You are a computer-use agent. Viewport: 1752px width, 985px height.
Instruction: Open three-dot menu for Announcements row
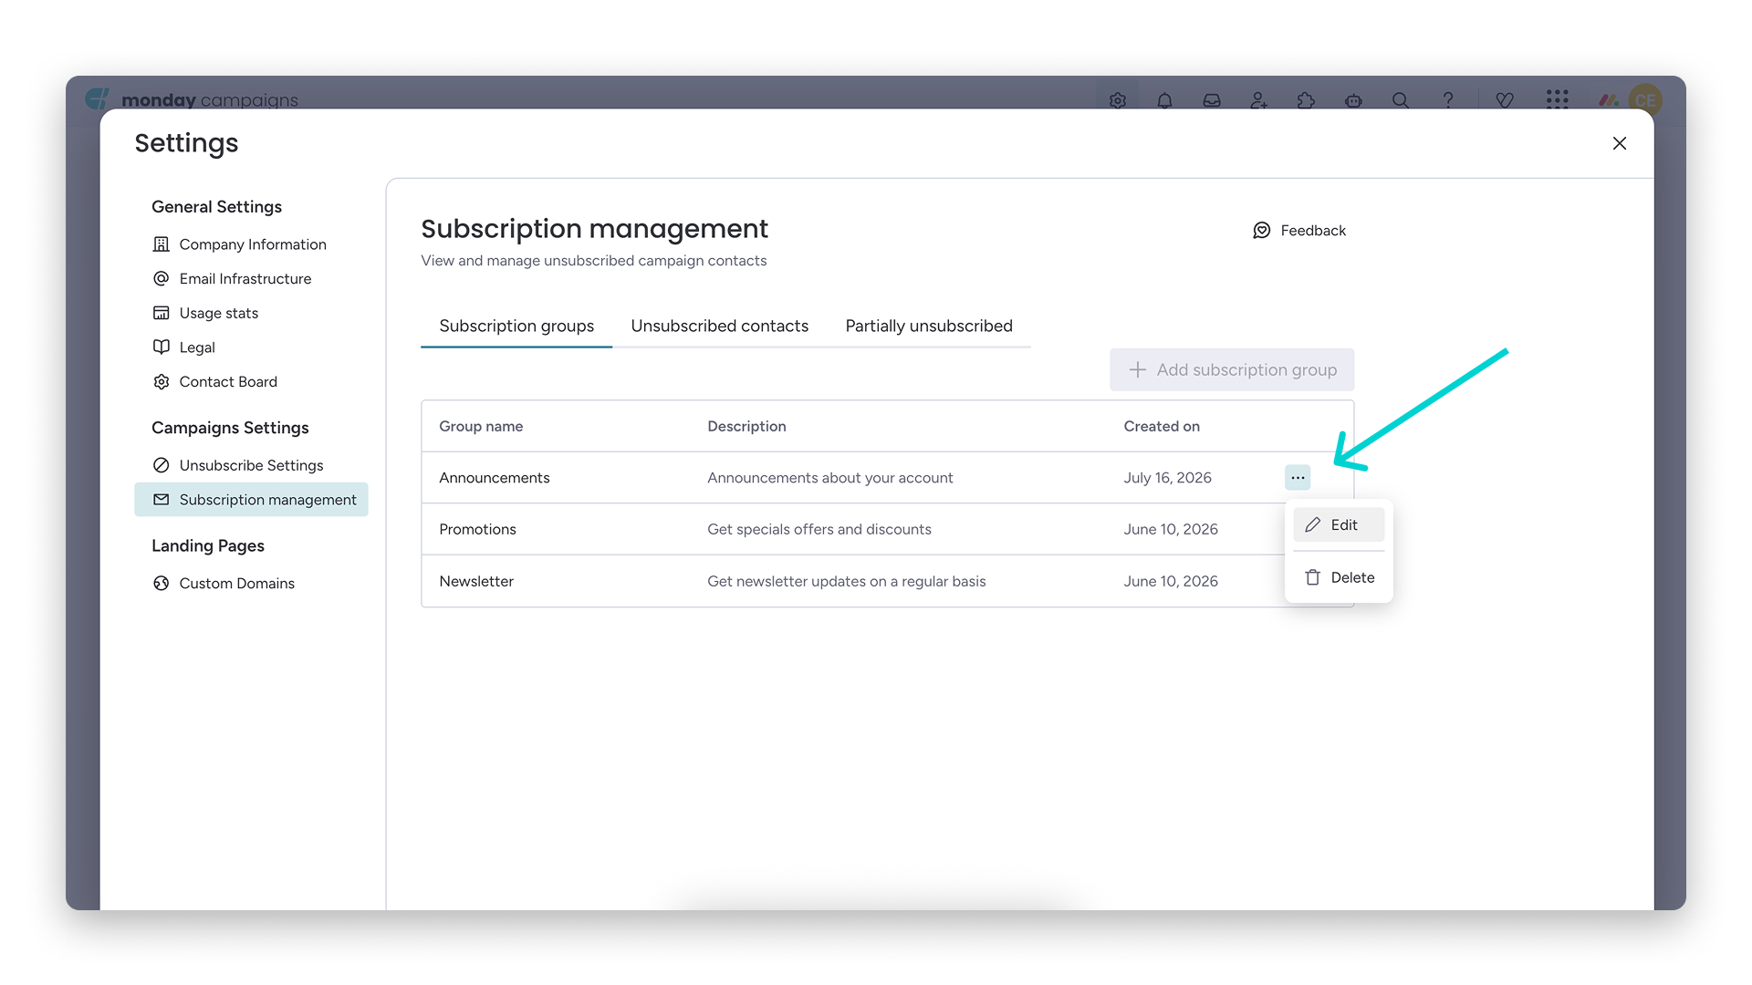[x=1298, y=478]
